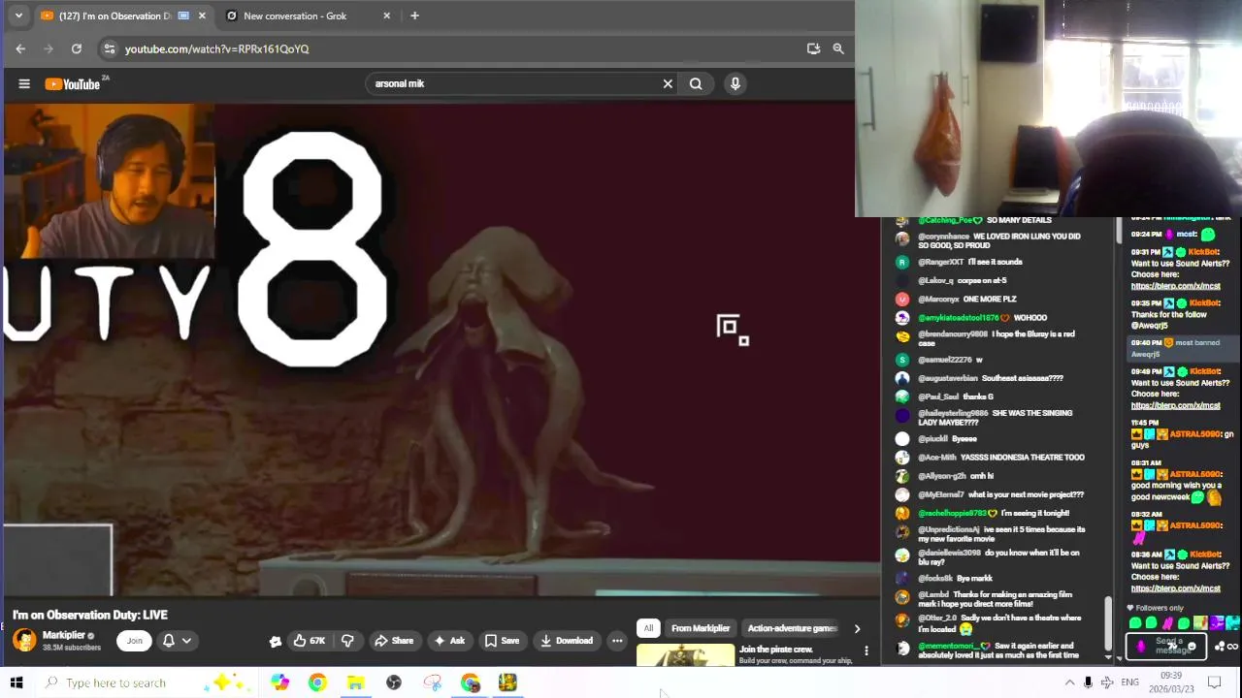
Task: Join the Markiplier channel membership
Action: [134, 640]
